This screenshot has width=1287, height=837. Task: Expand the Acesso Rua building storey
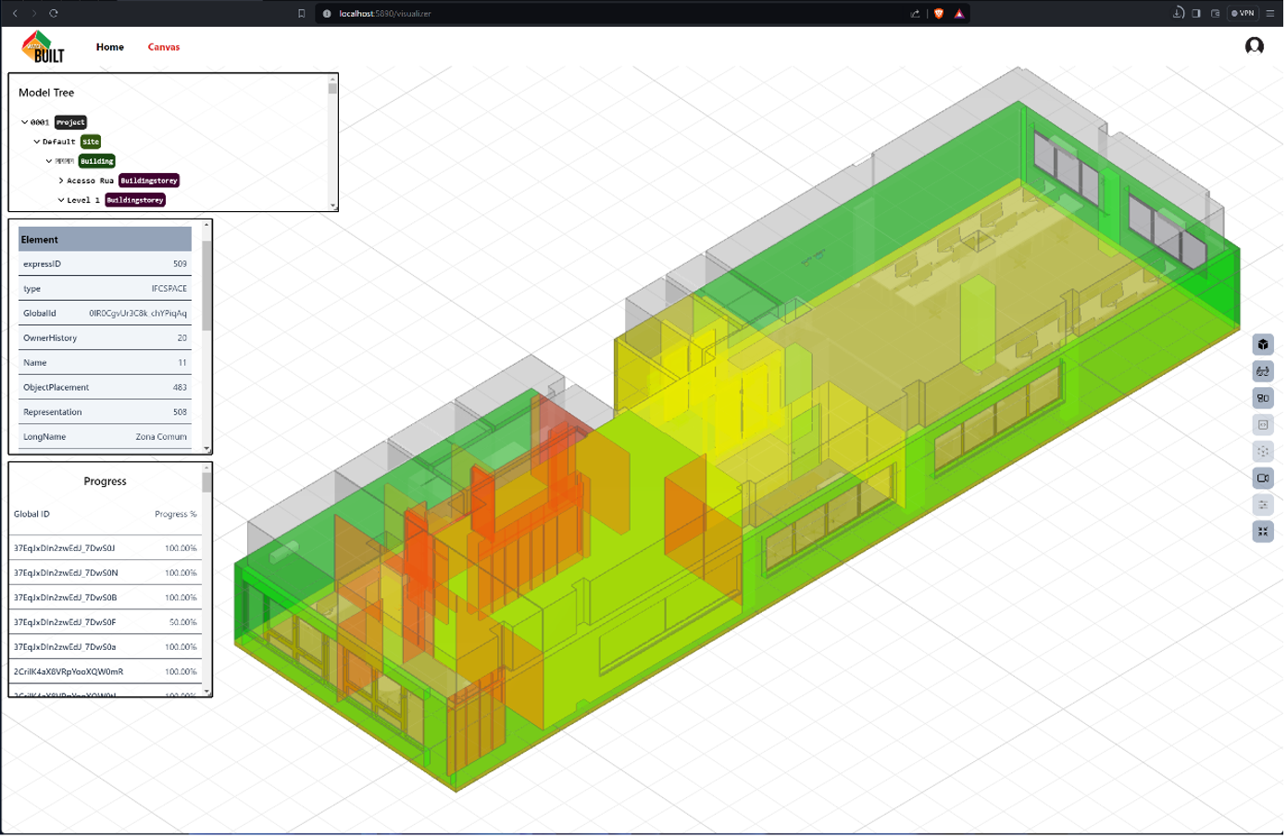coord(61,181)
